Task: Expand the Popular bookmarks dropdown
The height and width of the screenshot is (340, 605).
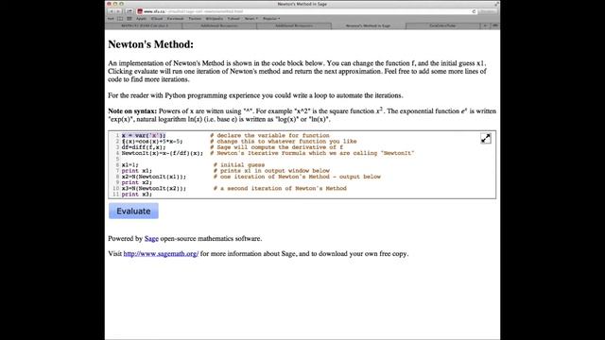Action: [271, 19]
